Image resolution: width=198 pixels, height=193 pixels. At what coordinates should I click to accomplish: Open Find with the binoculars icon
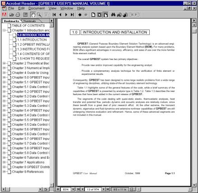(113, 15)
